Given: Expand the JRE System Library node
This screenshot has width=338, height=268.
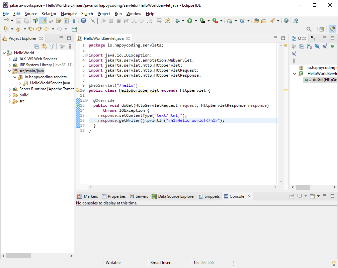Looking at the screenshot, I should (9, 65).
